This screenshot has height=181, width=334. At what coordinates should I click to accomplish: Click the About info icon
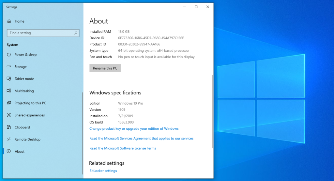(x=9, y=151)
